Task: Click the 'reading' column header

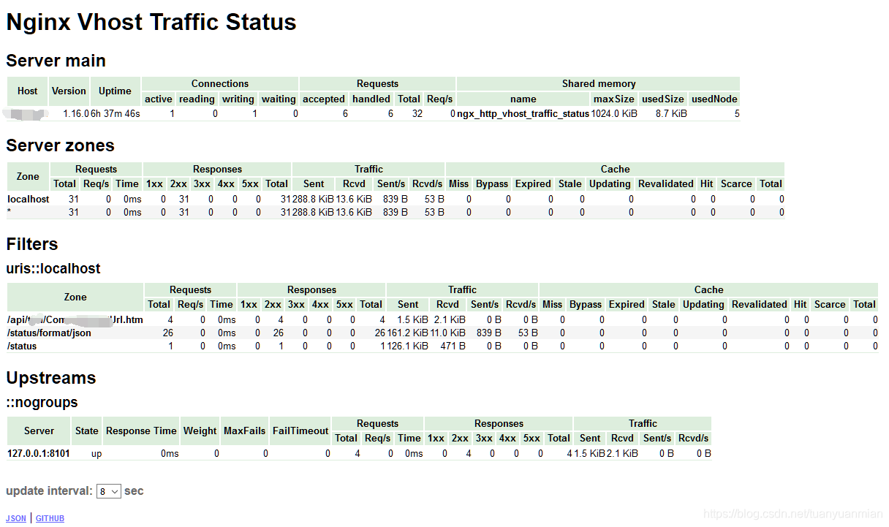Action: tap(197, 99)
